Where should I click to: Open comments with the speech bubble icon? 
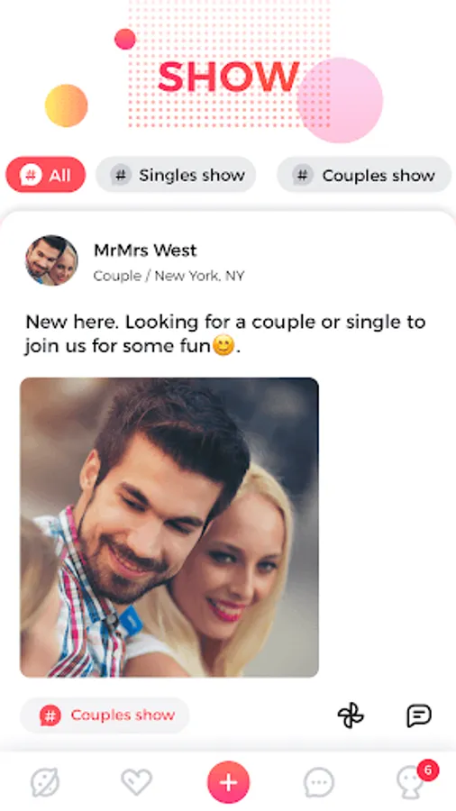pos(418,715)
